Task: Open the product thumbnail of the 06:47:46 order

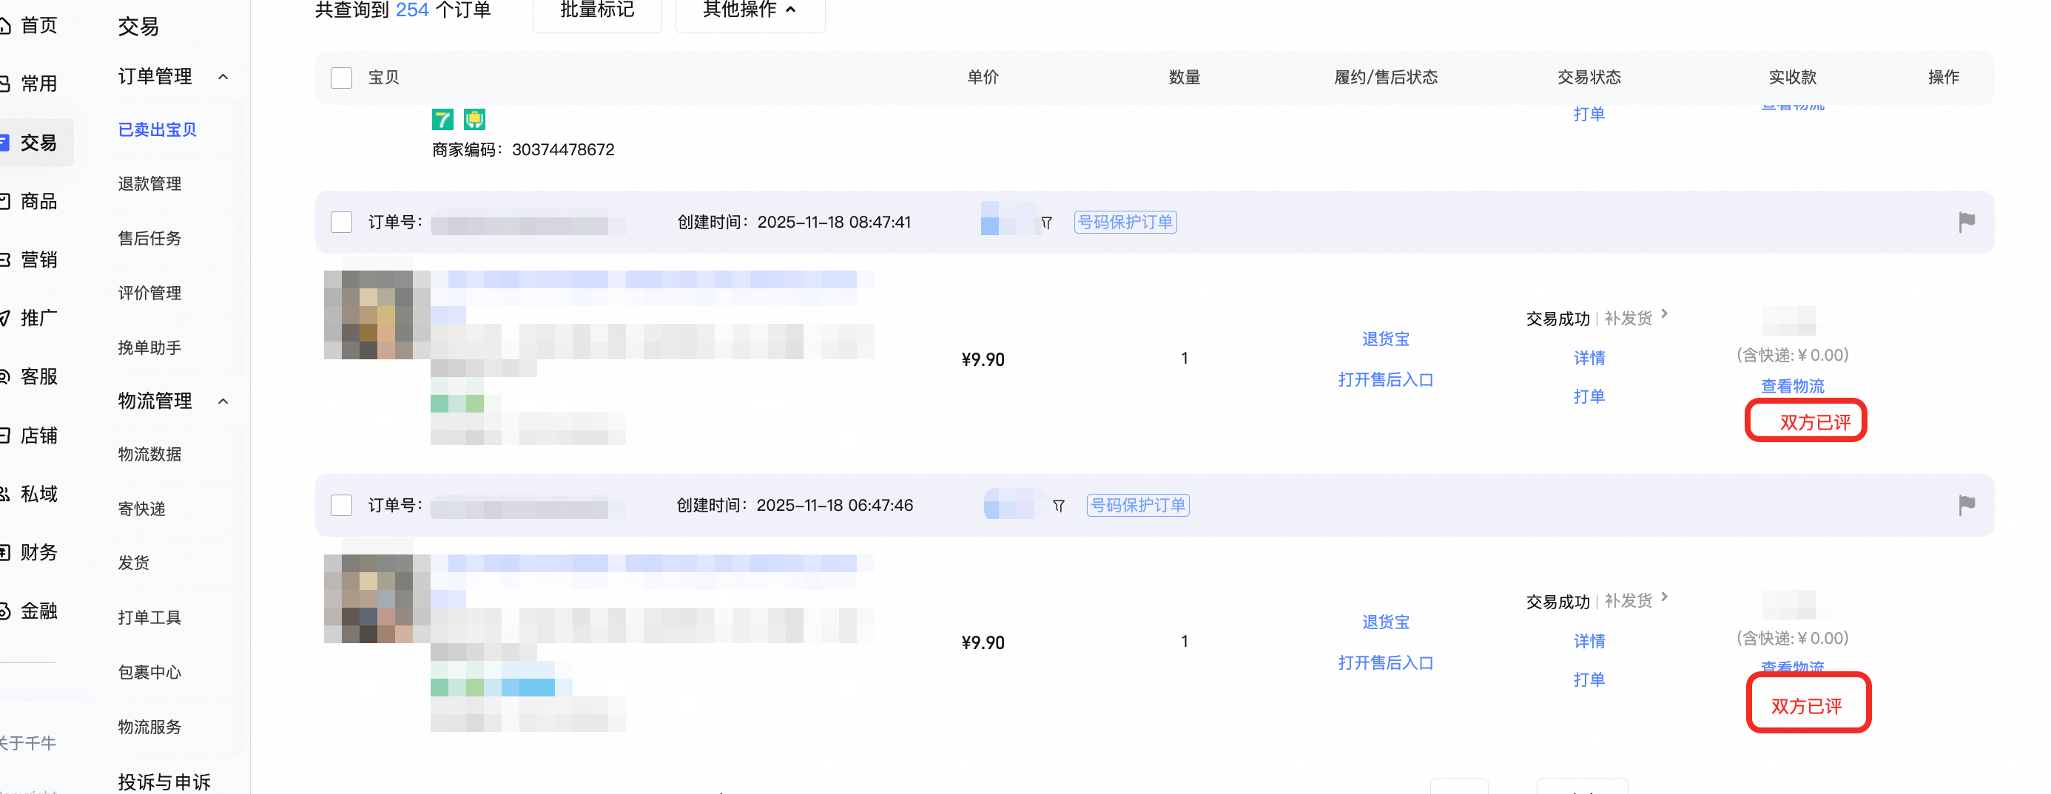Action: coord(368,598)
